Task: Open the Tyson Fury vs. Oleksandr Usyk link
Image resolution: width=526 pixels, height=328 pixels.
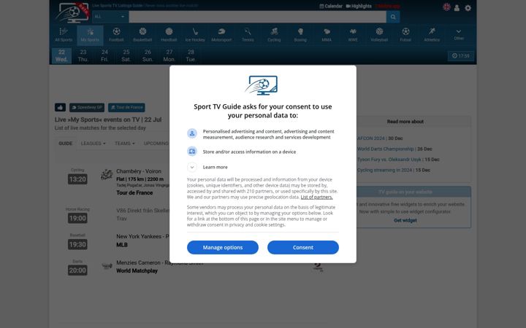Action: (389, 160)
